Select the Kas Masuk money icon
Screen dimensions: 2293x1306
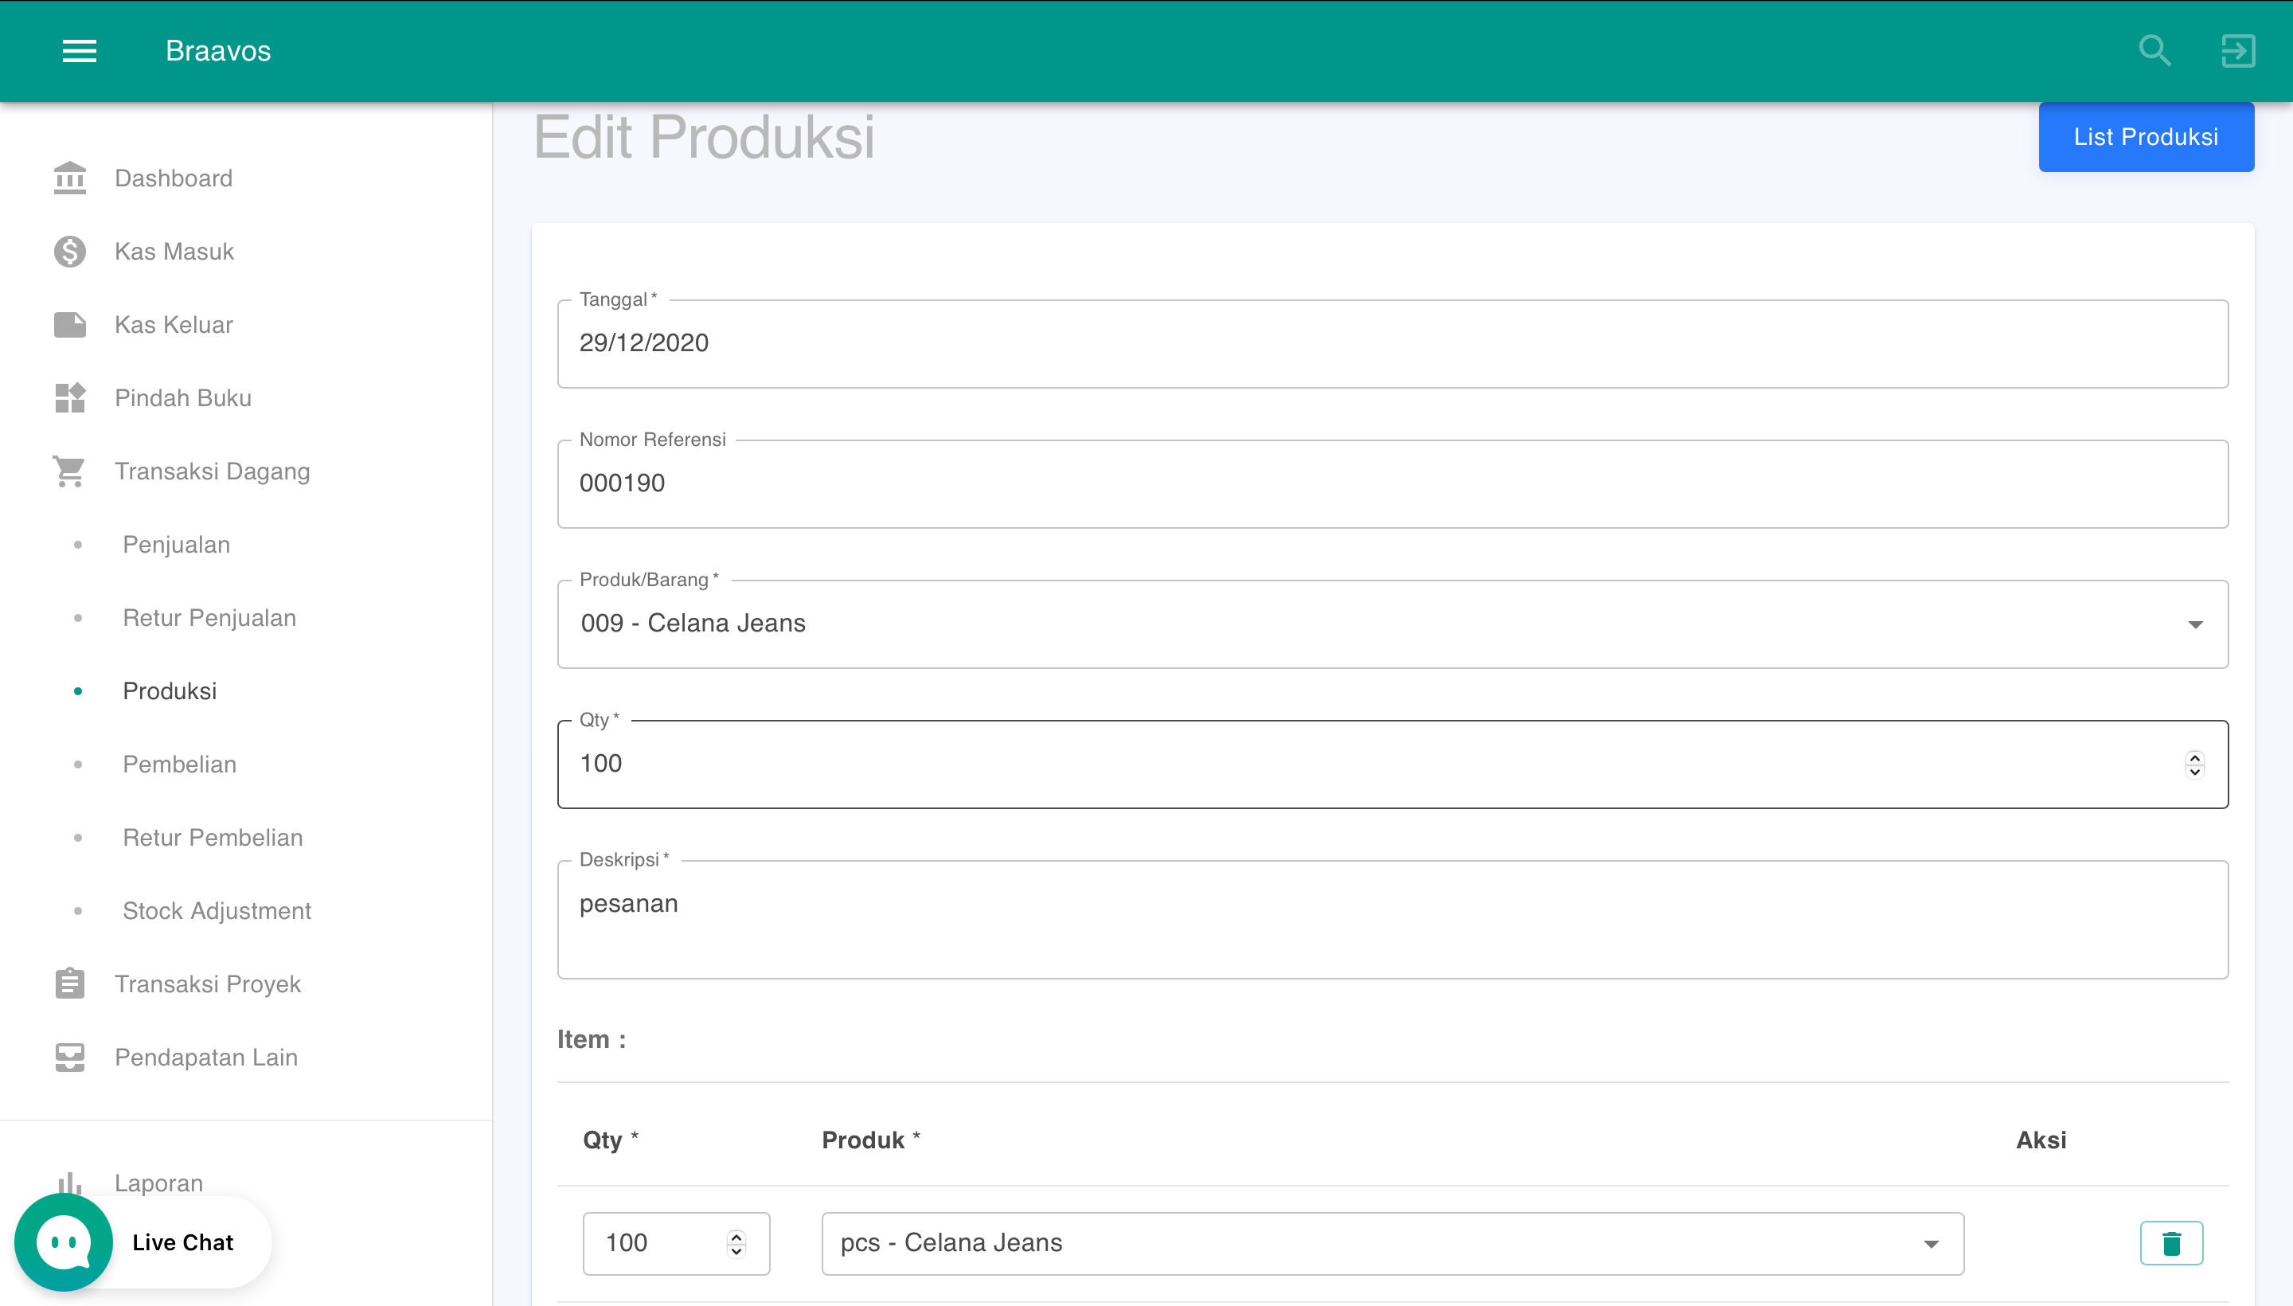[69, 251]
